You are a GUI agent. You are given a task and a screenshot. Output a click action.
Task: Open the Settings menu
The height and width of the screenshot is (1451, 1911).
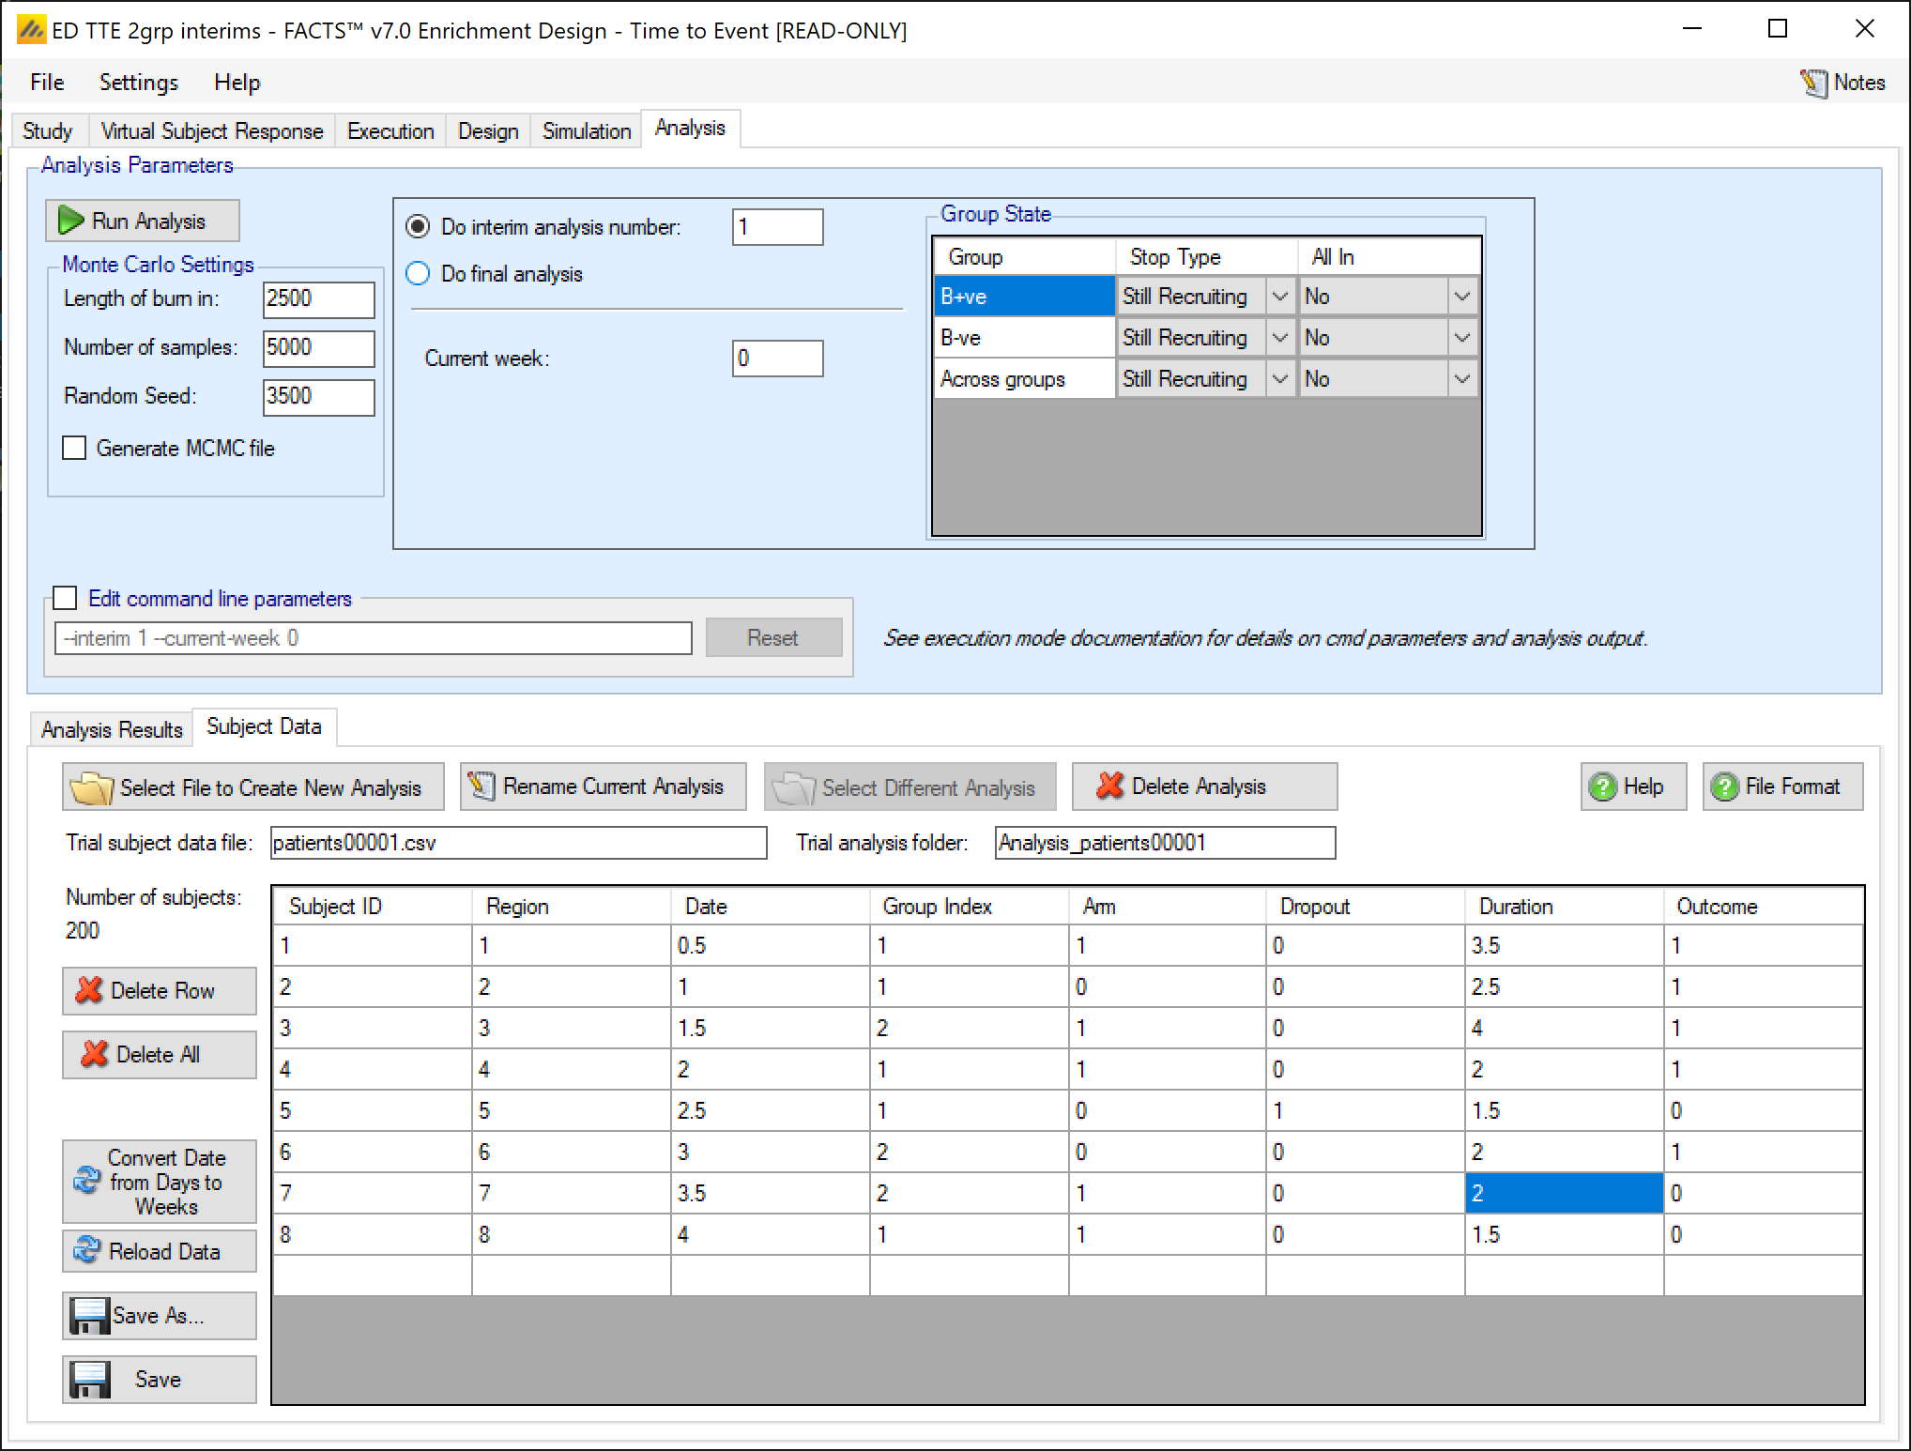click(x=138, y=83)
